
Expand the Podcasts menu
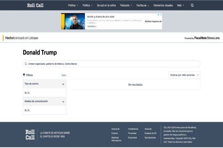126,6
